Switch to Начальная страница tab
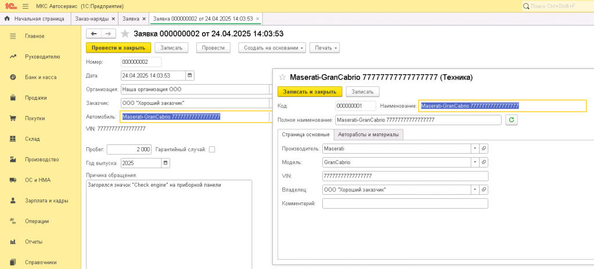This screenshot has width=594, height=269. click(x=35, y=19)
